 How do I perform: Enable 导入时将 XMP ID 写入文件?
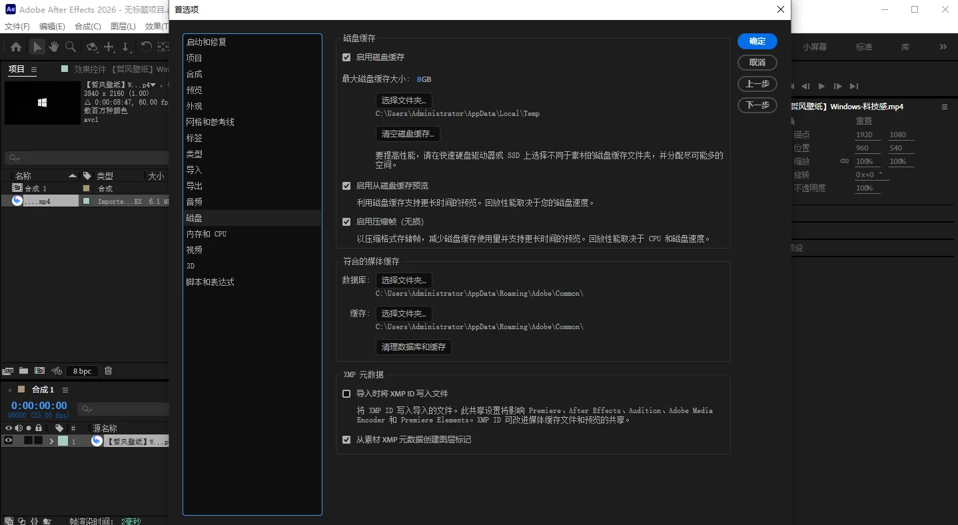coord(346,394)
